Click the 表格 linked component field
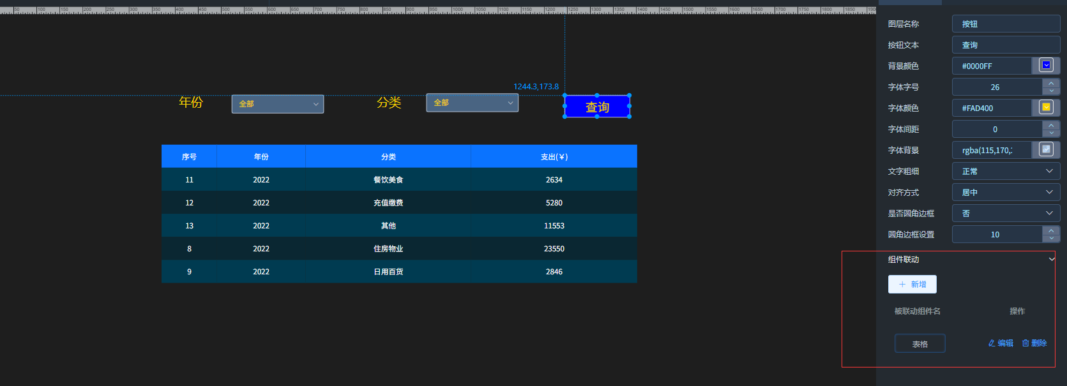This screenshot has width=1067, height=386. click(919, 344)
